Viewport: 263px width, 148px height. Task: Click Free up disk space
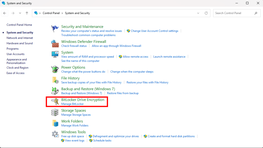[x=72, y=136]
